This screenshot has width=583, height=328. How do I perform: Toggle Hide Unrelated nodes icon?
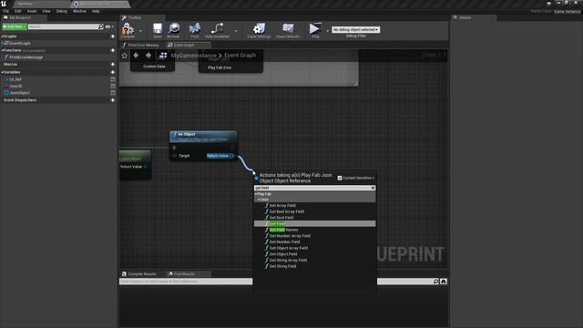pyautogui.click(x=217, y=30)
